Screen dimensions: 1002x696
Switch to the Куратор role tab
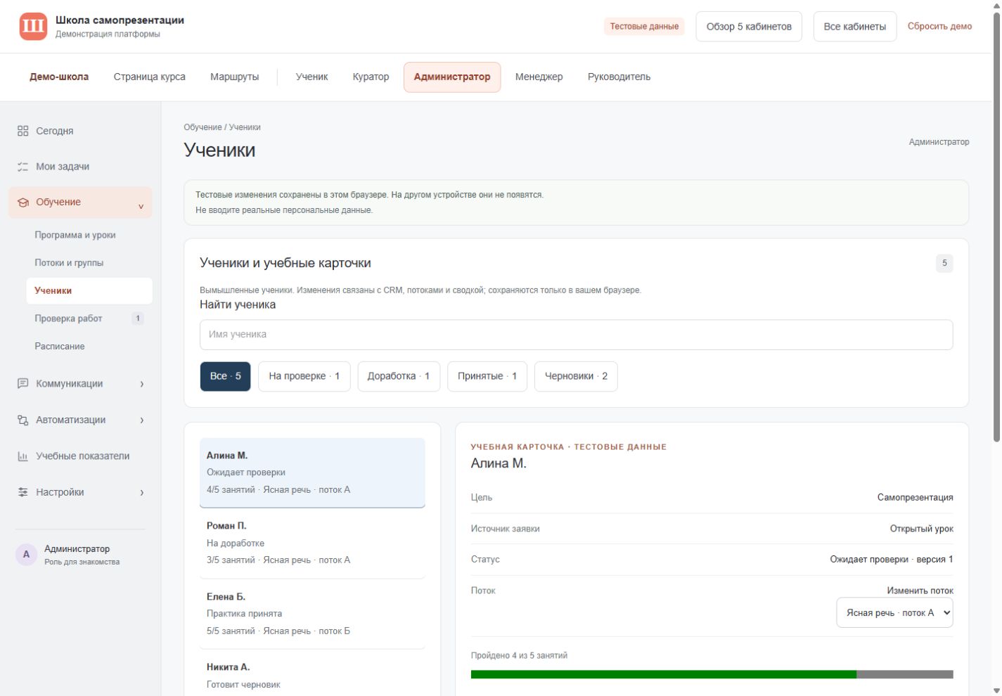click(x=371, y=77)
